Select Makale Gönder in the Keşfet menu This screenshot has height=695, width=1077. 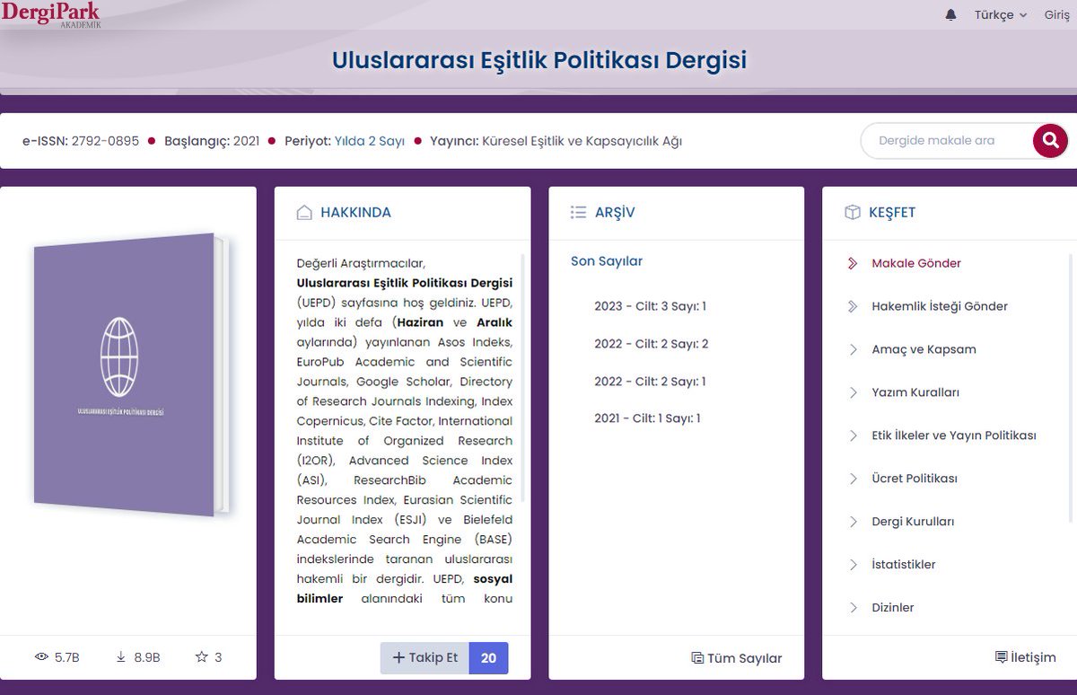[915, 263]
